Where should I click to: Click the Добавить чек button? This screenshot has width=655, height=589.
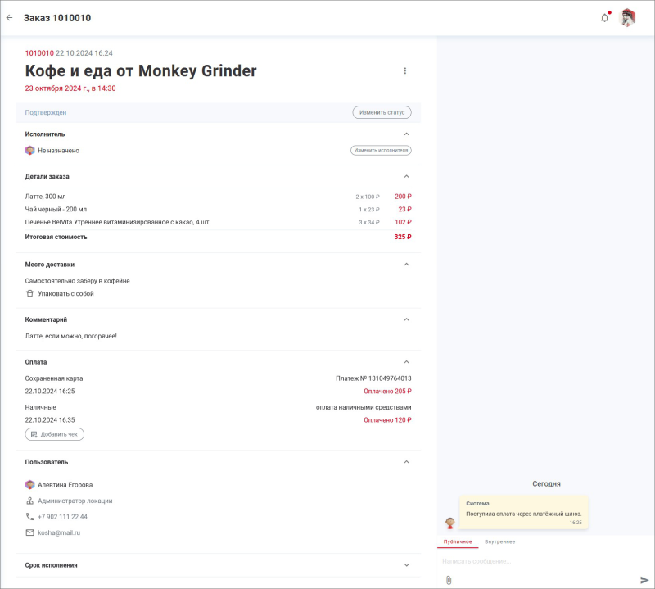pyautogui.click(x=55, y=434)
